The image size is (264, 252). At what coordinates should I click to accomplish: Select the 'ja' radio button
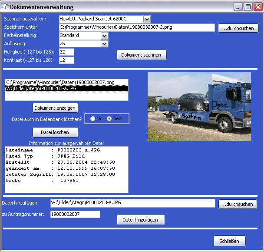tap(93, 118)
